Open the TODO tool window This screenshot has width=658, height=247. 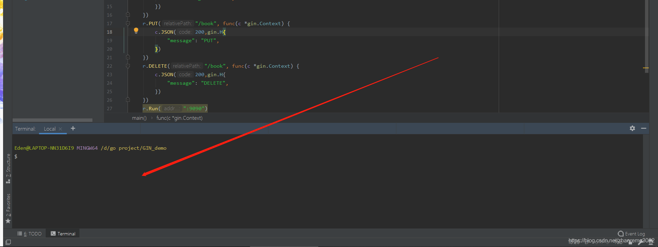[30, 234]
